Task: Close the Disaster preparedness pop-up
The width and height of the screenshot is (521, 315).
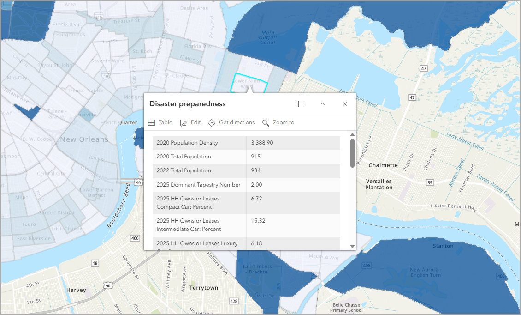Action: click(x=345, y=104)
